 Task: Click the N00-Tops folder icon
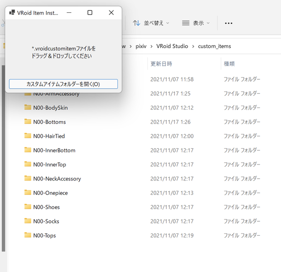pos(28,235)
